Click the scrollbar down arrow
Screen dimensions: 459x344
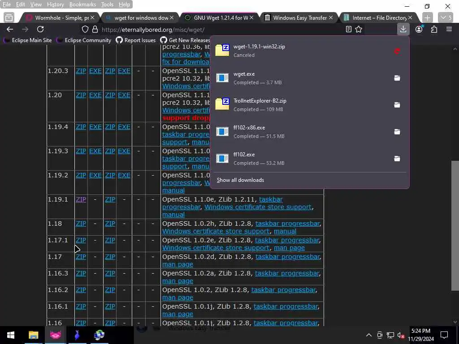(x=455, y=322)
